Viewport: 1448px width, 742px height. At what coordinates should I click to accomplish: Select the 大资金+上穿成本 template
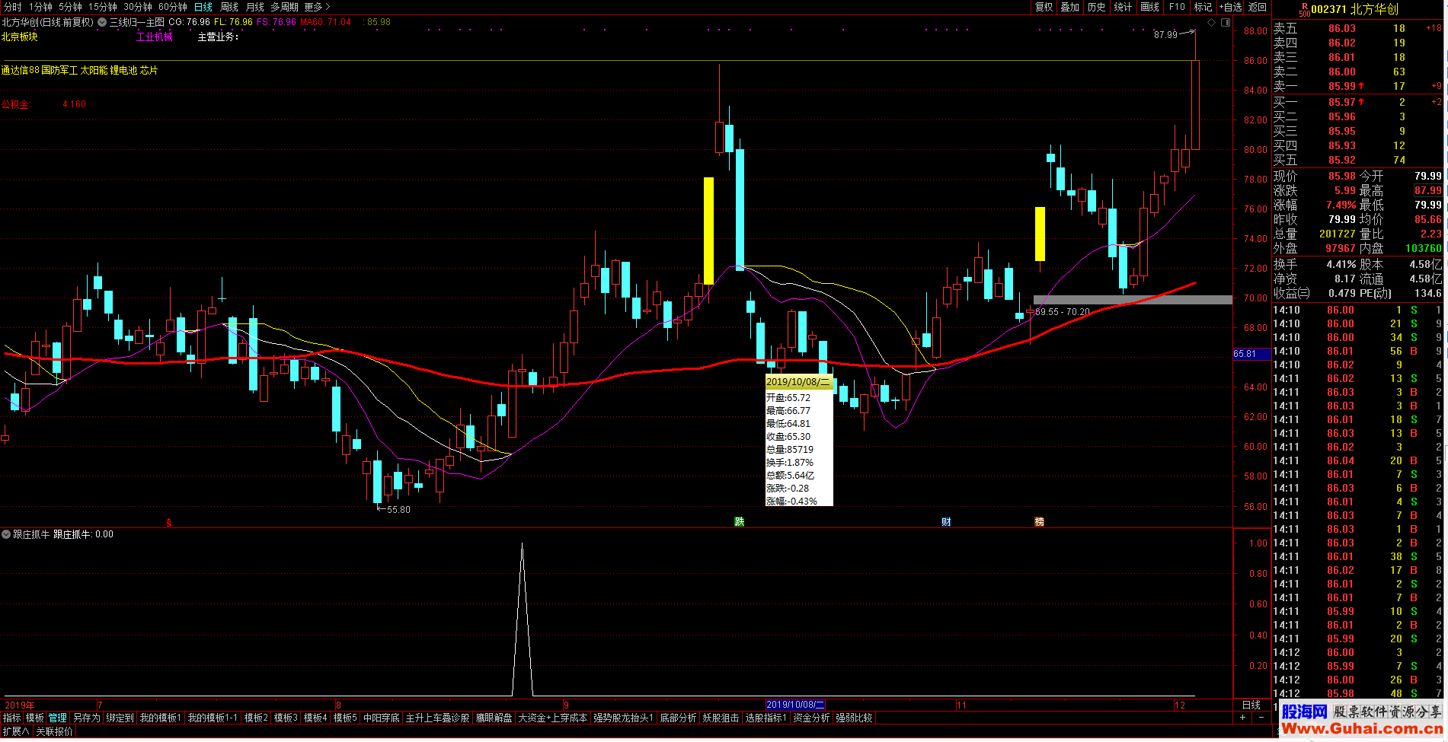pyautogui.click(x=553, y=718)
